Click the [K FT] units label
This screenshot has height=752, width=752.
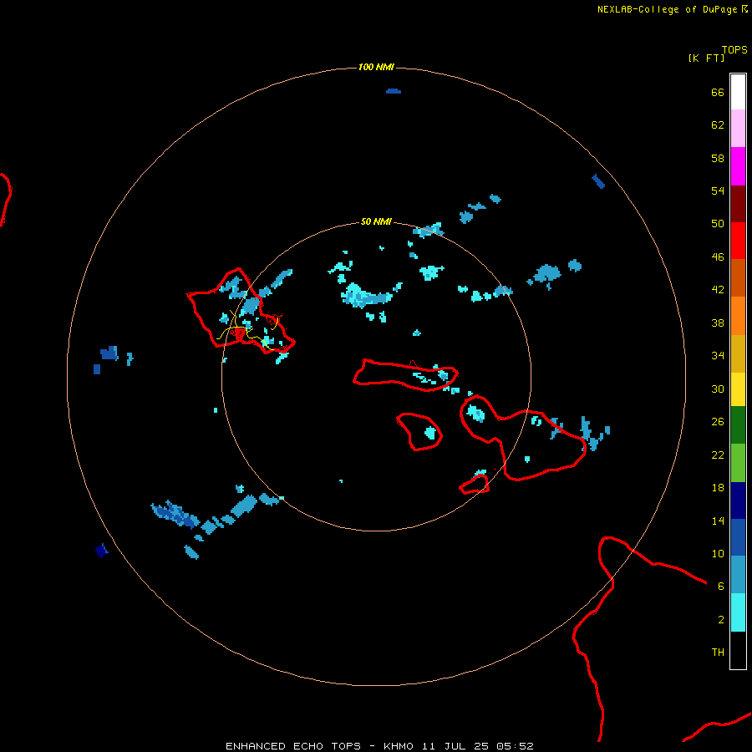coord(706,58)
